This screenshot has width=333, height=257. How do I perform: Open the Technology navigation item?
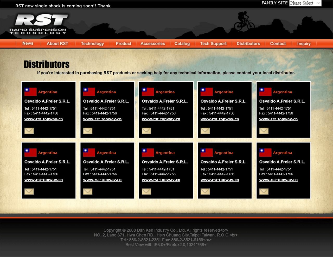point(92,44)
